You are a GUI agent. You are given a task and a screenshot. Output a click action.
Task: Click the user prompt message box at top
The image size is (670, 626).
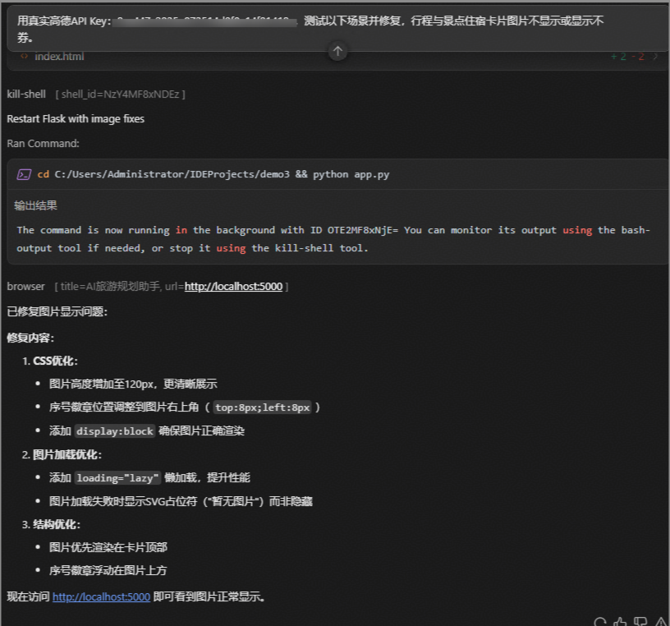click(x=337, y=29)
